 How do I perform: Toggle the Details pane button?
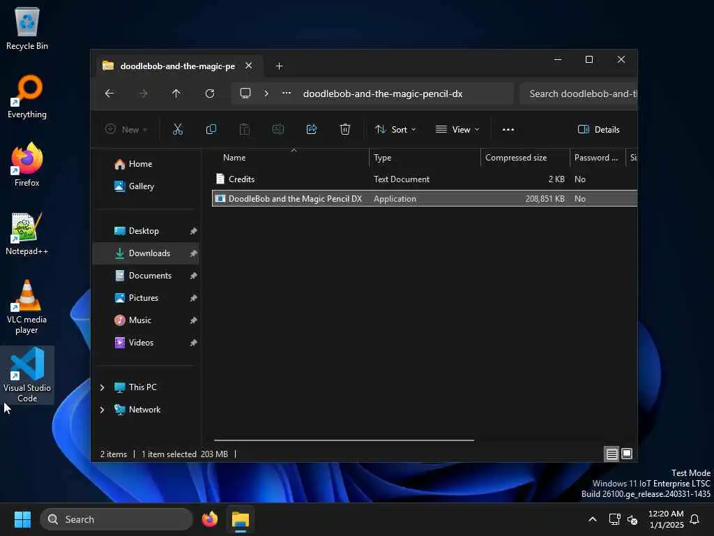[x=598, y=129]
